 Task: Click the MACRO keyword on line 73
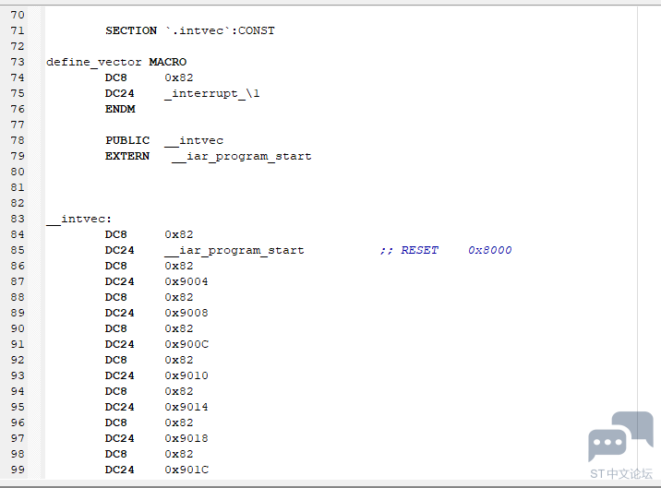point(168,62)
